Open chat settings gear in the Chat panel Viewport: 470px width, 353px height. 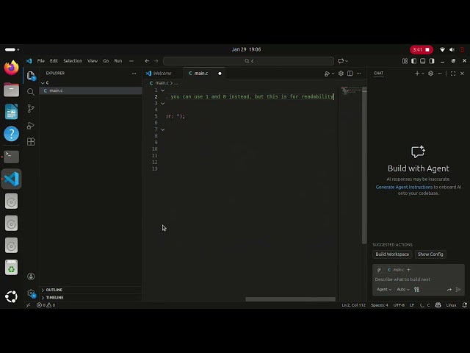pyautogui.click(x=431, y=74)
